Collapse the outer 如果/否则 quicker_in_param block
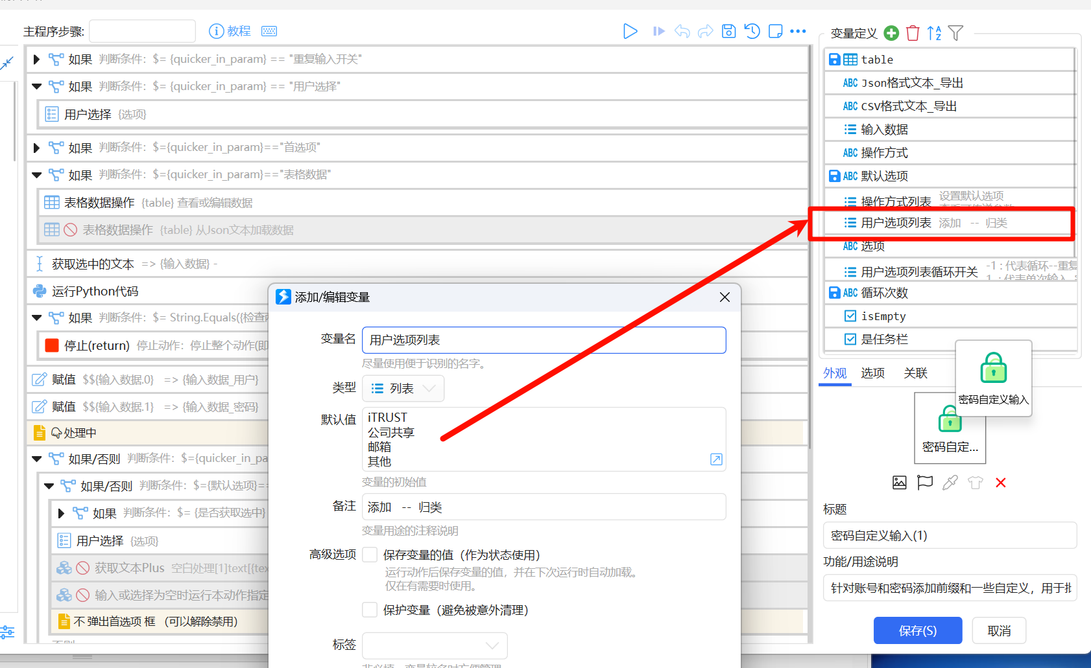 [37, 459]
